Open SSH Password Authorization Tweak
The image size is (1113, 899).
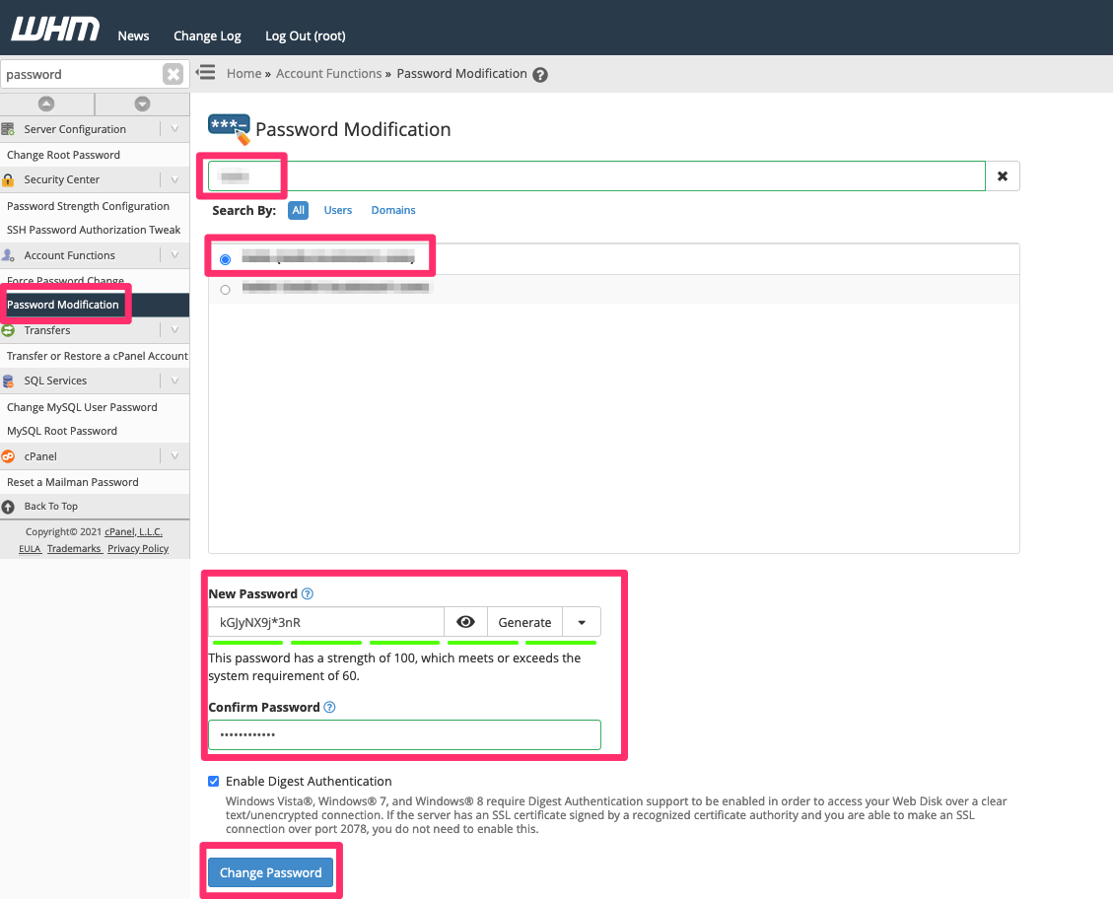coord(94,230)
